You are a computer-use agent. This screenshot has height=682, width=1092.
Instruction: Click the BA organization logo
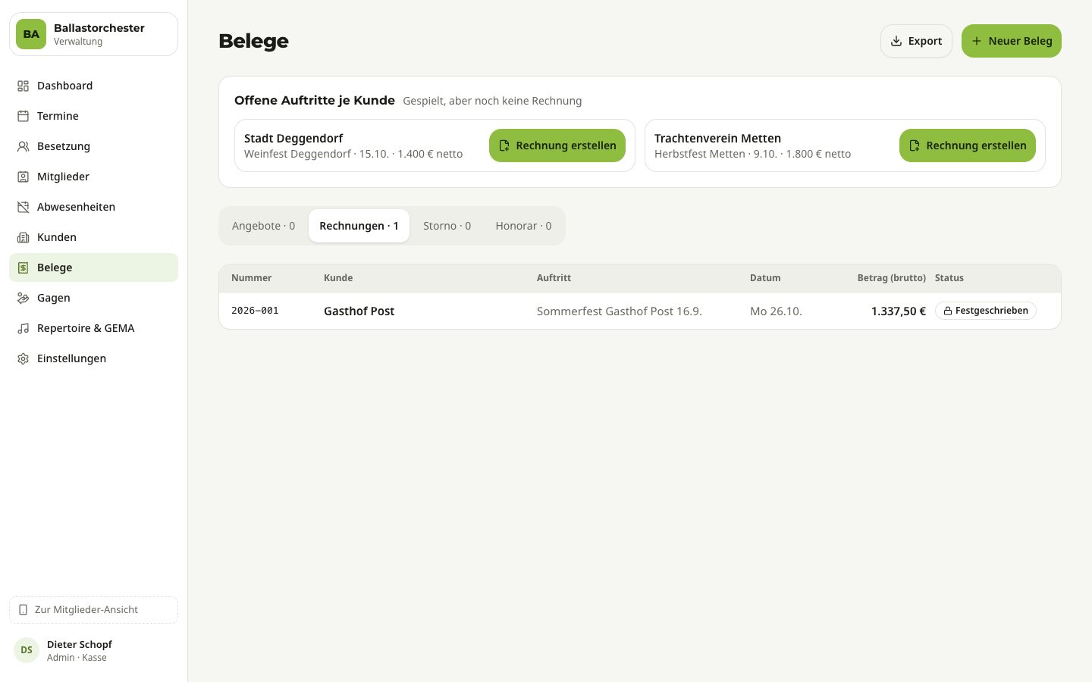click(x=31, y=34)
